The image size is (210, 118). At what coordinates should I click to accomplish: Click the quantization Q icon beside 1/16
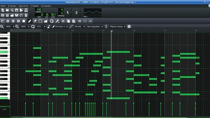coord(33,27)
